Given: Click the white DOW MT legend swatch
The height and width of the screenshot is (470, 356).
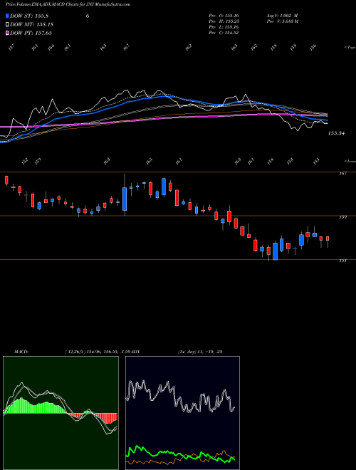Looking at the screenshot, I should coord(7,24).
